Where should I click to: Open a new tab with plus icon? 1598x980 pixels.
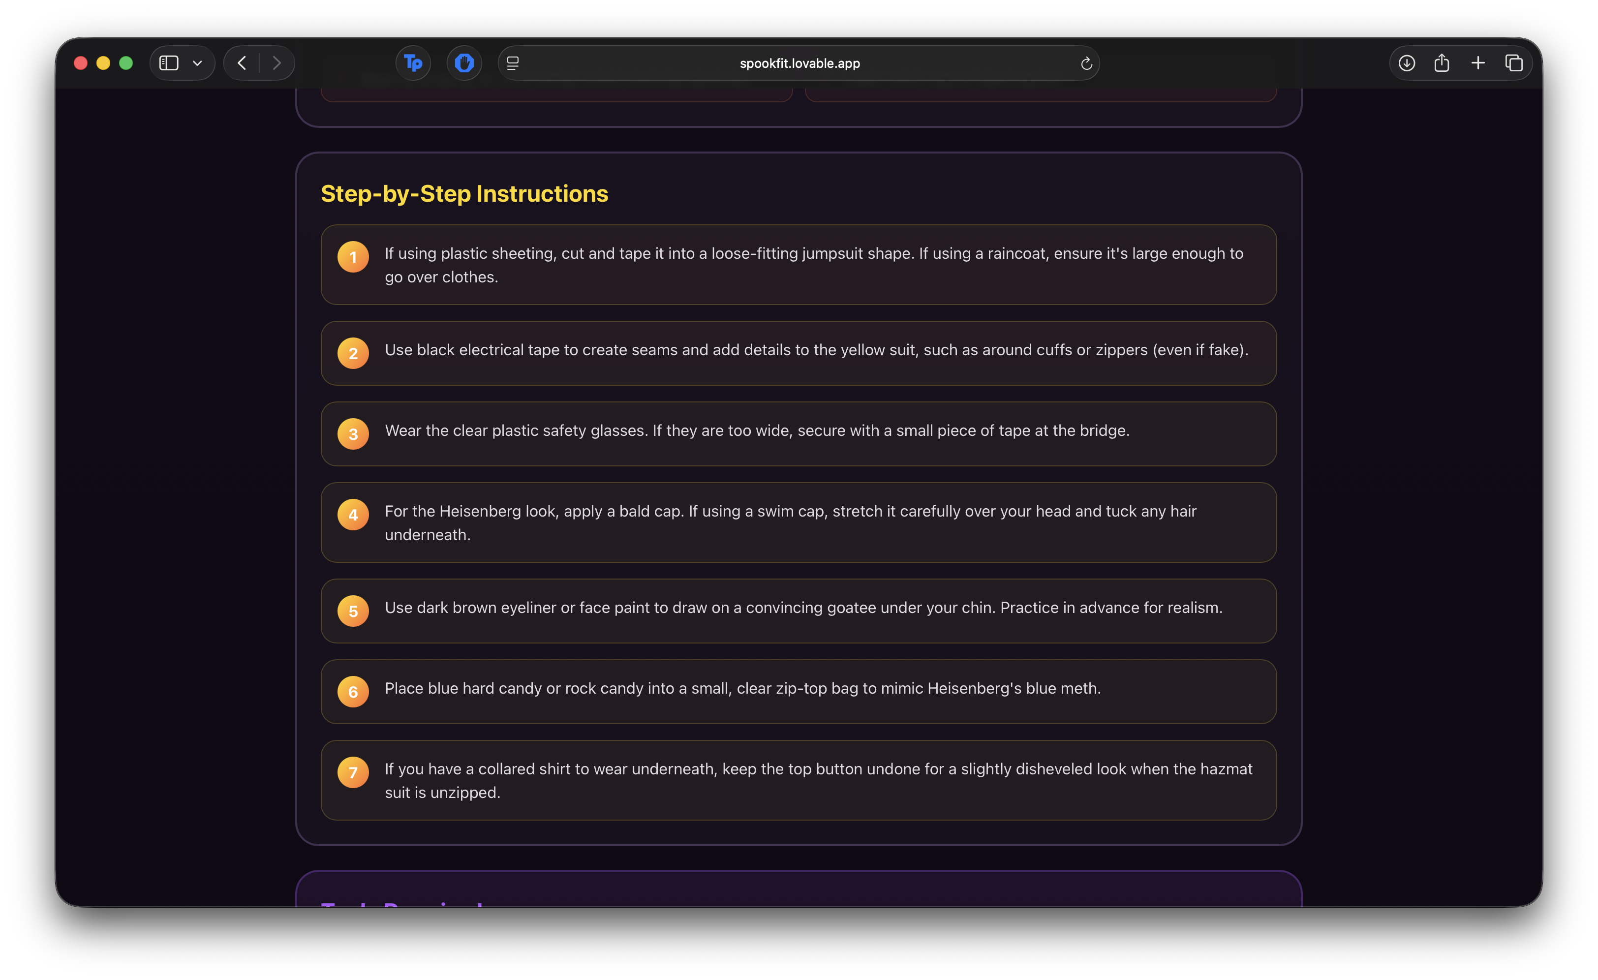1478,63
